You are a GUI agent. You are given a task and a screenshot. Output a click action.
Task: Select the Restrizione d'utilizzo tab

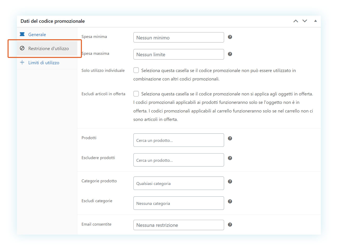pos(47,49)
